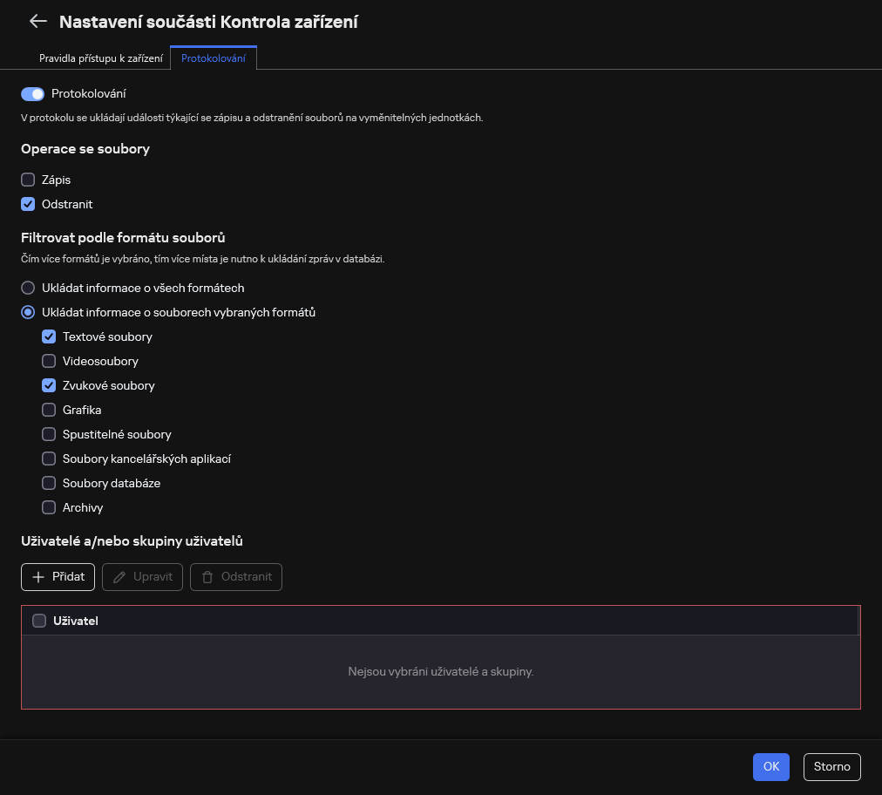Click the back arrow to leave settings
This screenshot has height=795, width=882.
tap(37, 21)
